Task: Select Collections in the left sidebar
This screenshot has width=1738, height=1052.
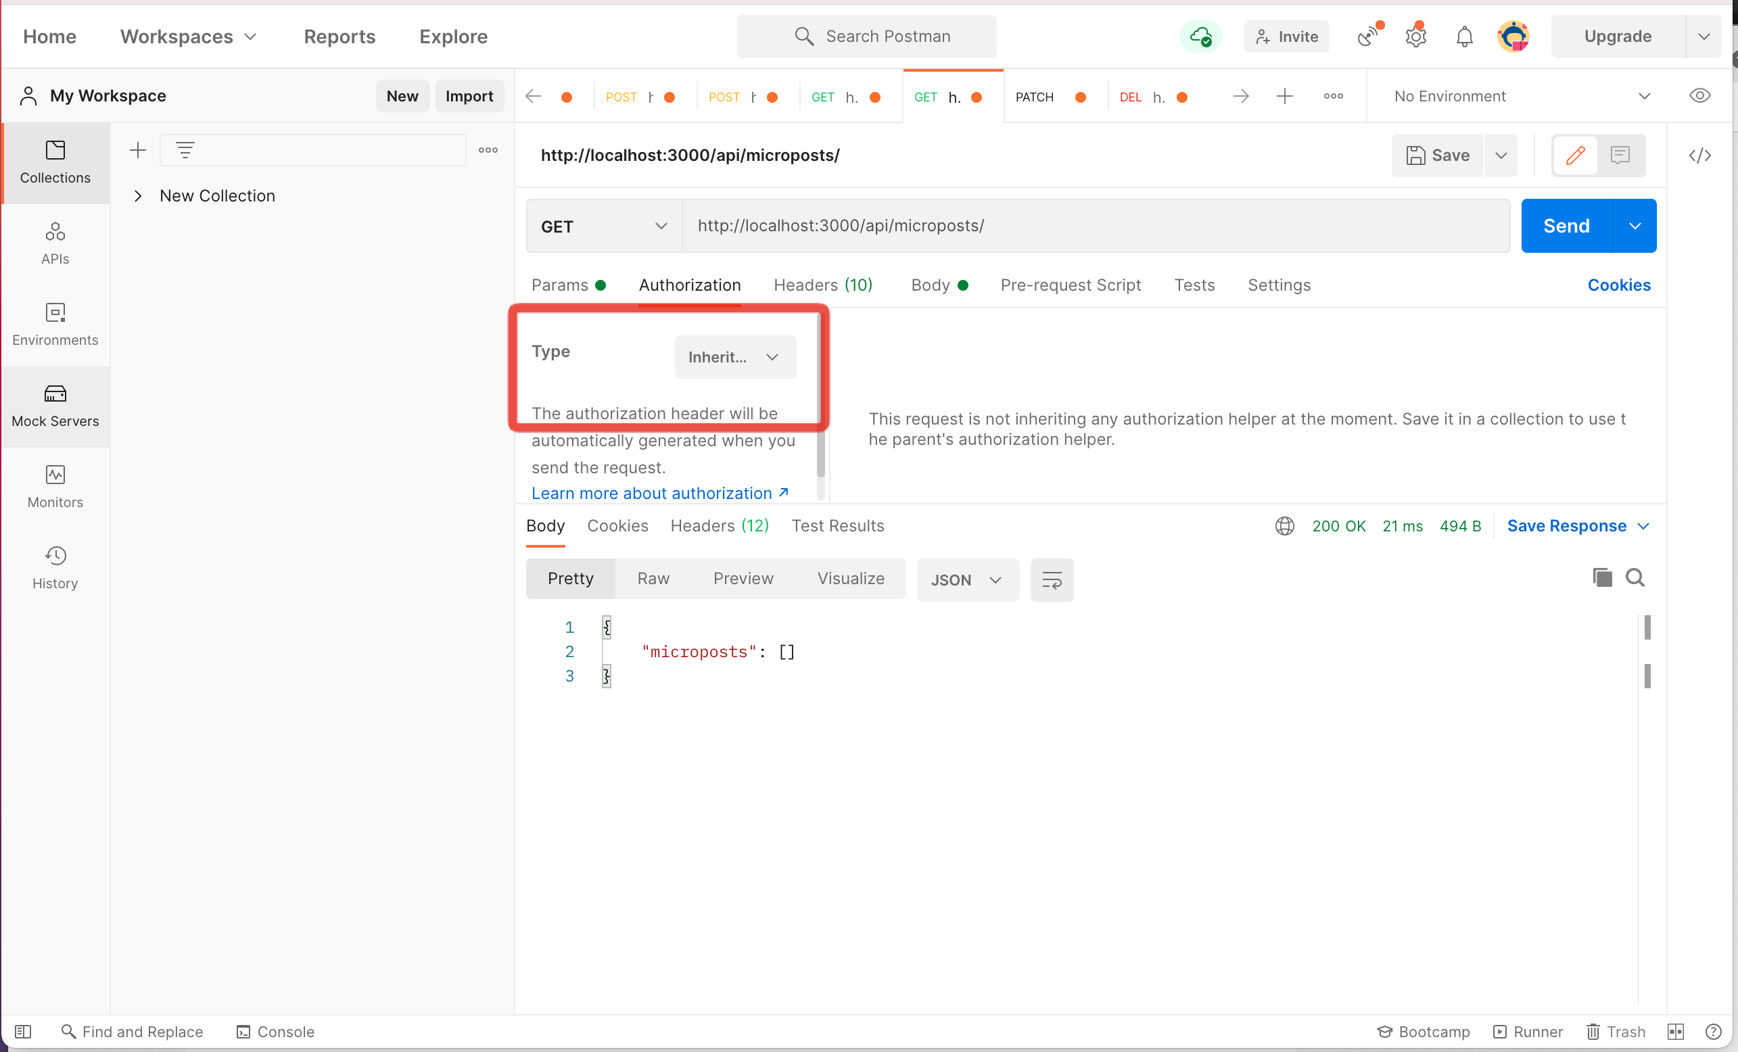Action: 55,164
